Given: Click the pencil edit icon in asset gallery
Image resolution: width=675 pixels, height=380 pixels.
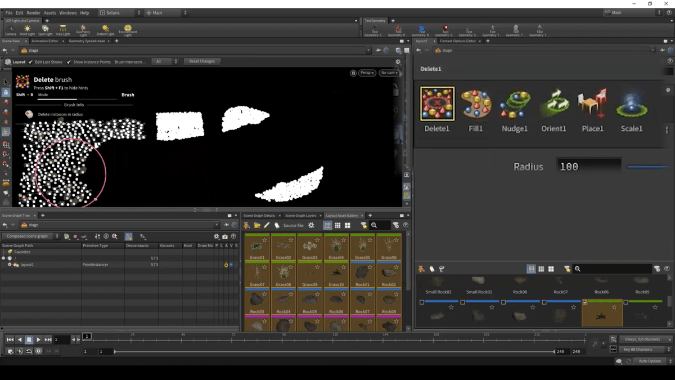Looking at the screenshot, I should tap(267, 225).
